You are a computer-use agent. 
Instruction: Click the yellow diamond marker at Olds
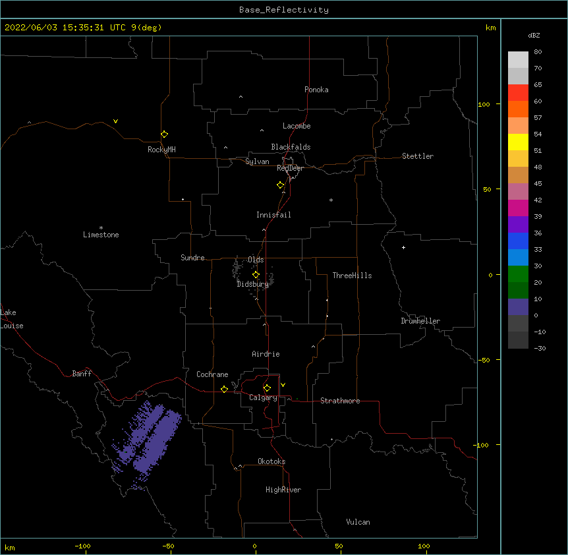coord(256,275)
